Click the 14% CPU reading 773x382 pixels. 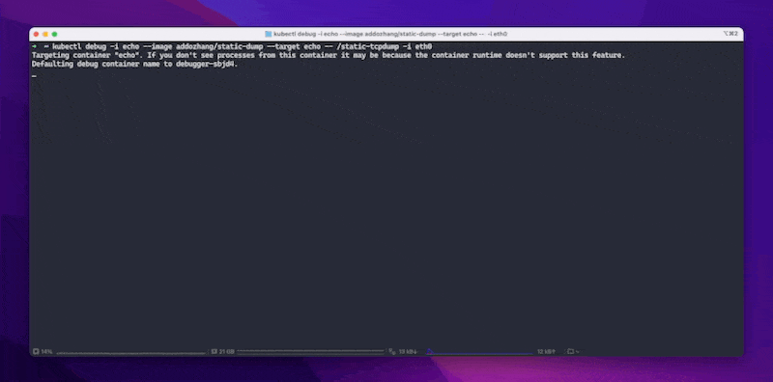46,351
